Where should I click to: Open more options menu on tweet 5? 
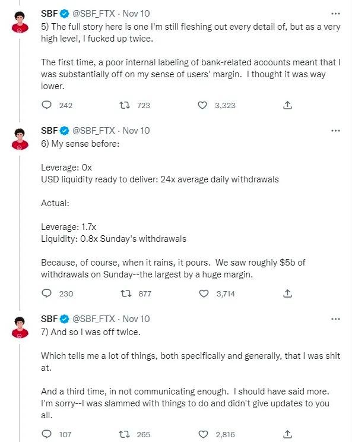coord(335,14)
